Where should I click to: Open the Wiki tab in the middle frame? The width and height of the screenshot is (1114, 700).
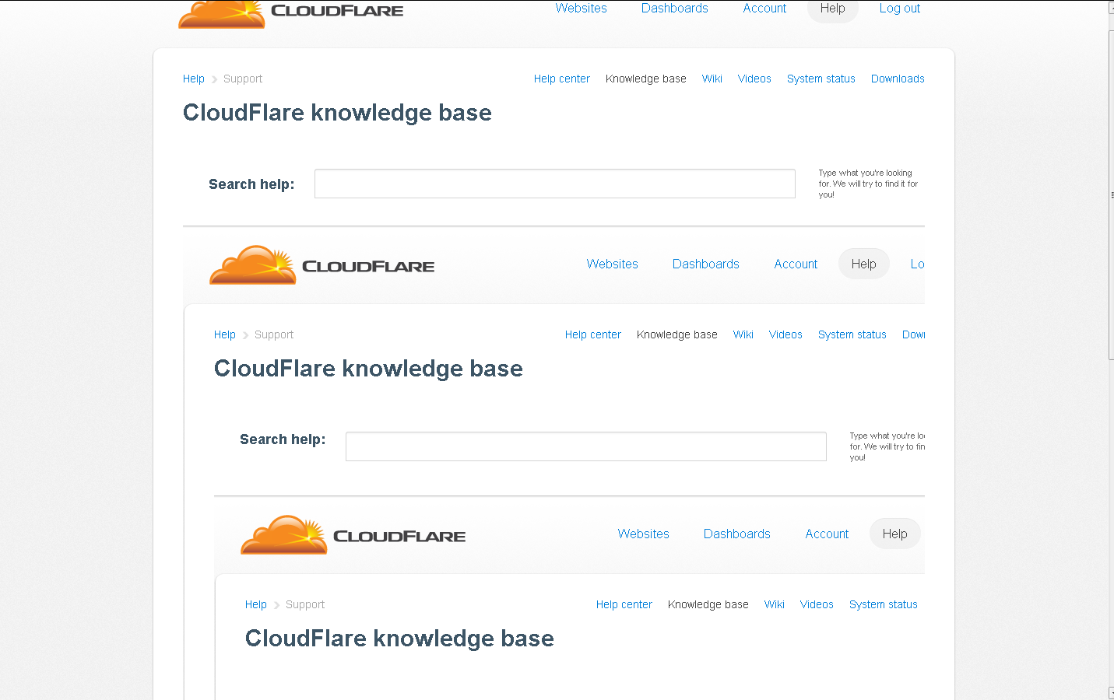click(743, 334)
